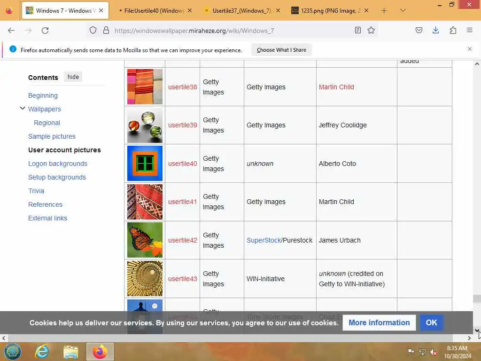Open the list all tabs chevron
Image resolution: width=481 pixels, height=361 pixels.
pyautogui.click(x=403, y=11)
